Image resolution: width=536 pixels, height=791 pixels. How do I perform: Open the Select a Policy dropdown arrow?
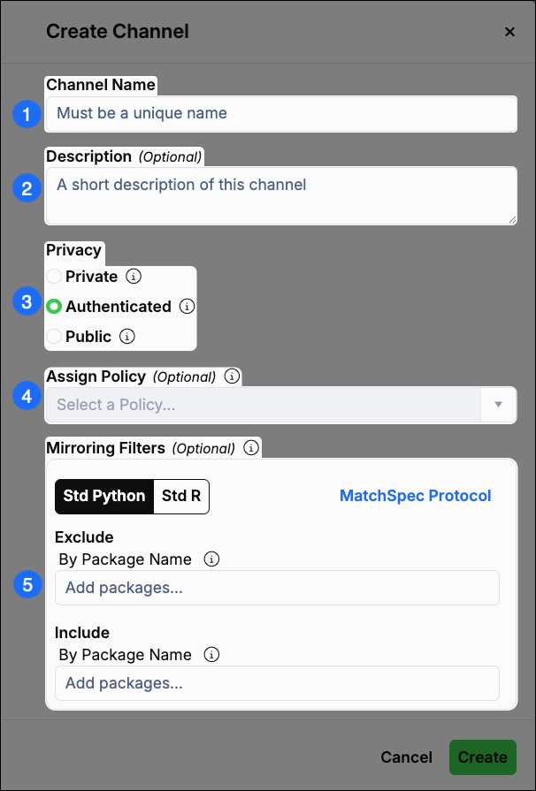pos(498,405)
